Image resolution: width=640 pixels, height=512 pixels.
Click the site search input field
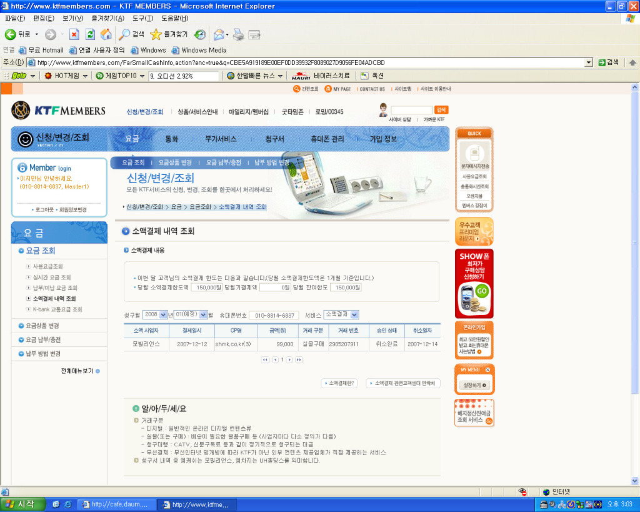coord(411,110)
